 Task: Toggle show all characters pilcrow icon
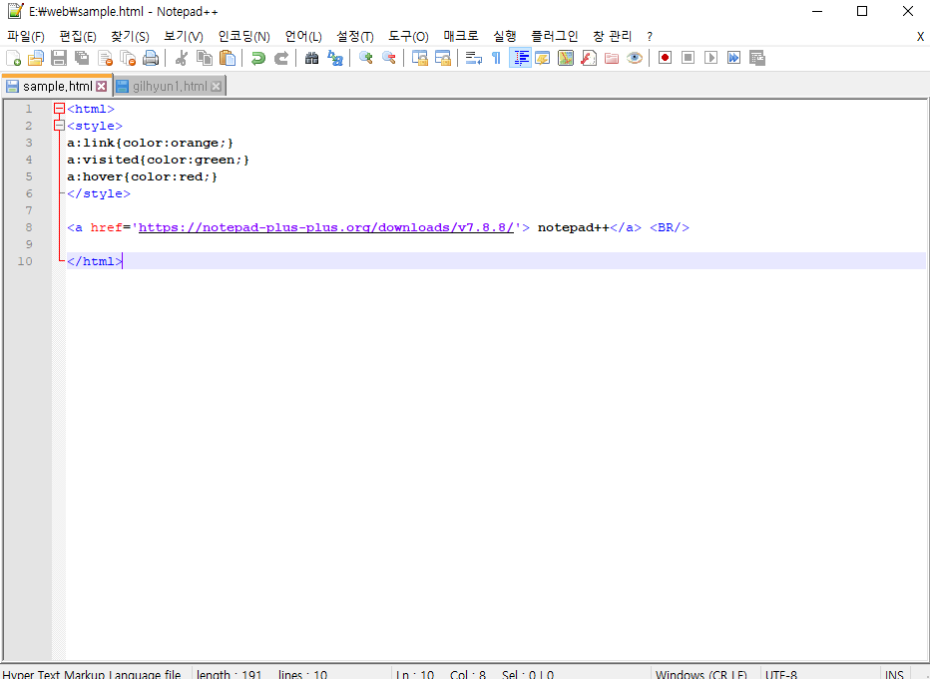[x=497, y=58]
